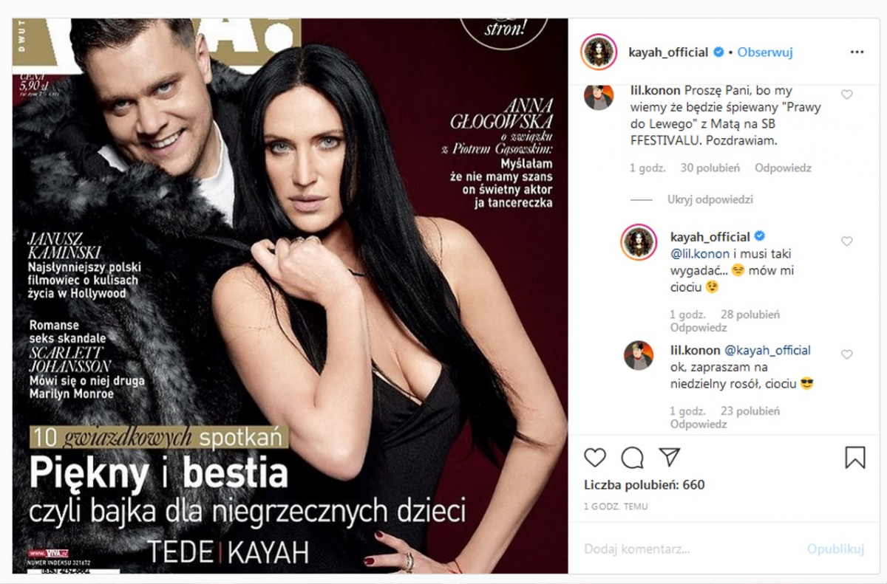Like lil.konon's niedzielny rosół reply
887x584 pixels.
(847, 354)
